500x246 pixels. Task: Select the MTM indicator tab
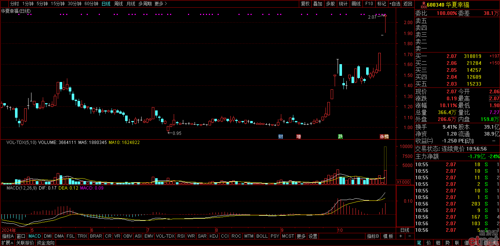[249, 236]
